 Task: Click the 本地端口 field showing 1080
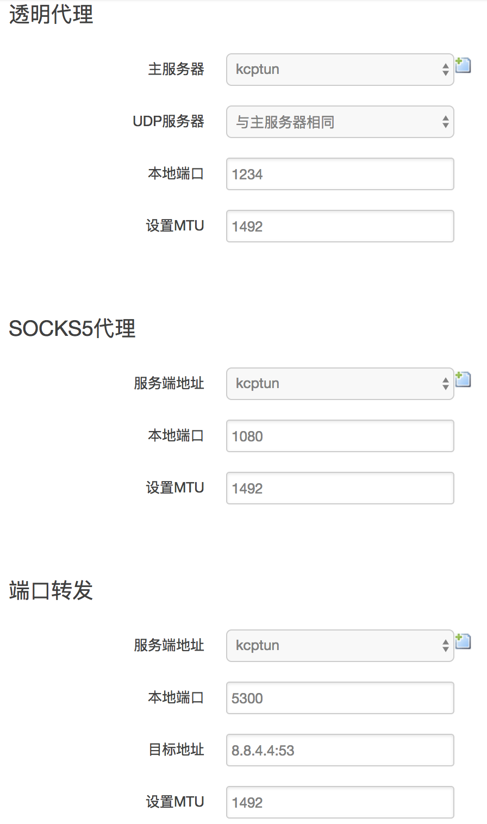[340, 436]
